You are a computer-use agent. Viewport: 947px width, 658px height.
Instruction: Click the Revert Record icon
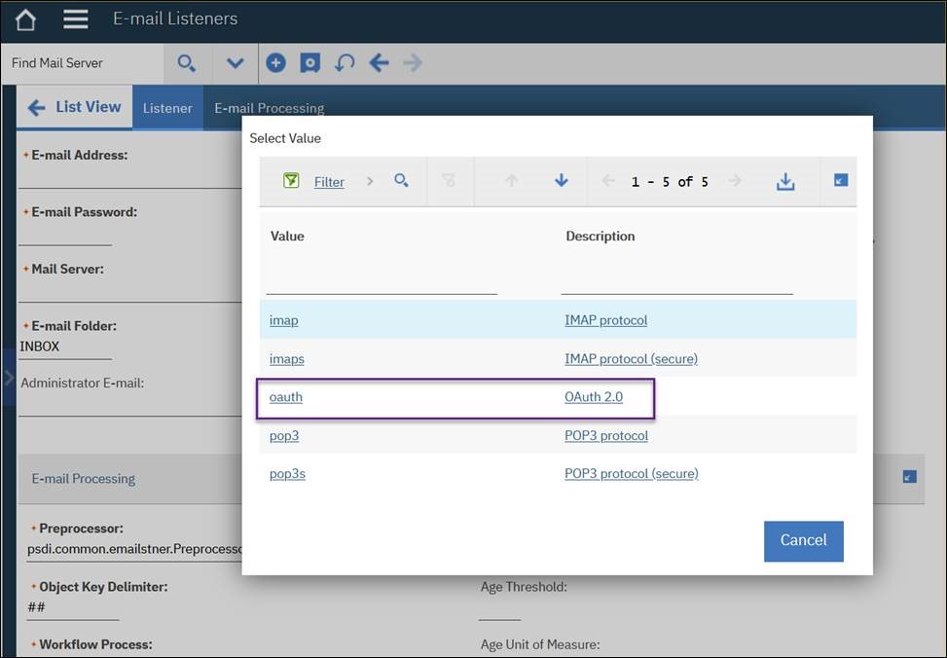pyautogui.click(x=343, y=62)
